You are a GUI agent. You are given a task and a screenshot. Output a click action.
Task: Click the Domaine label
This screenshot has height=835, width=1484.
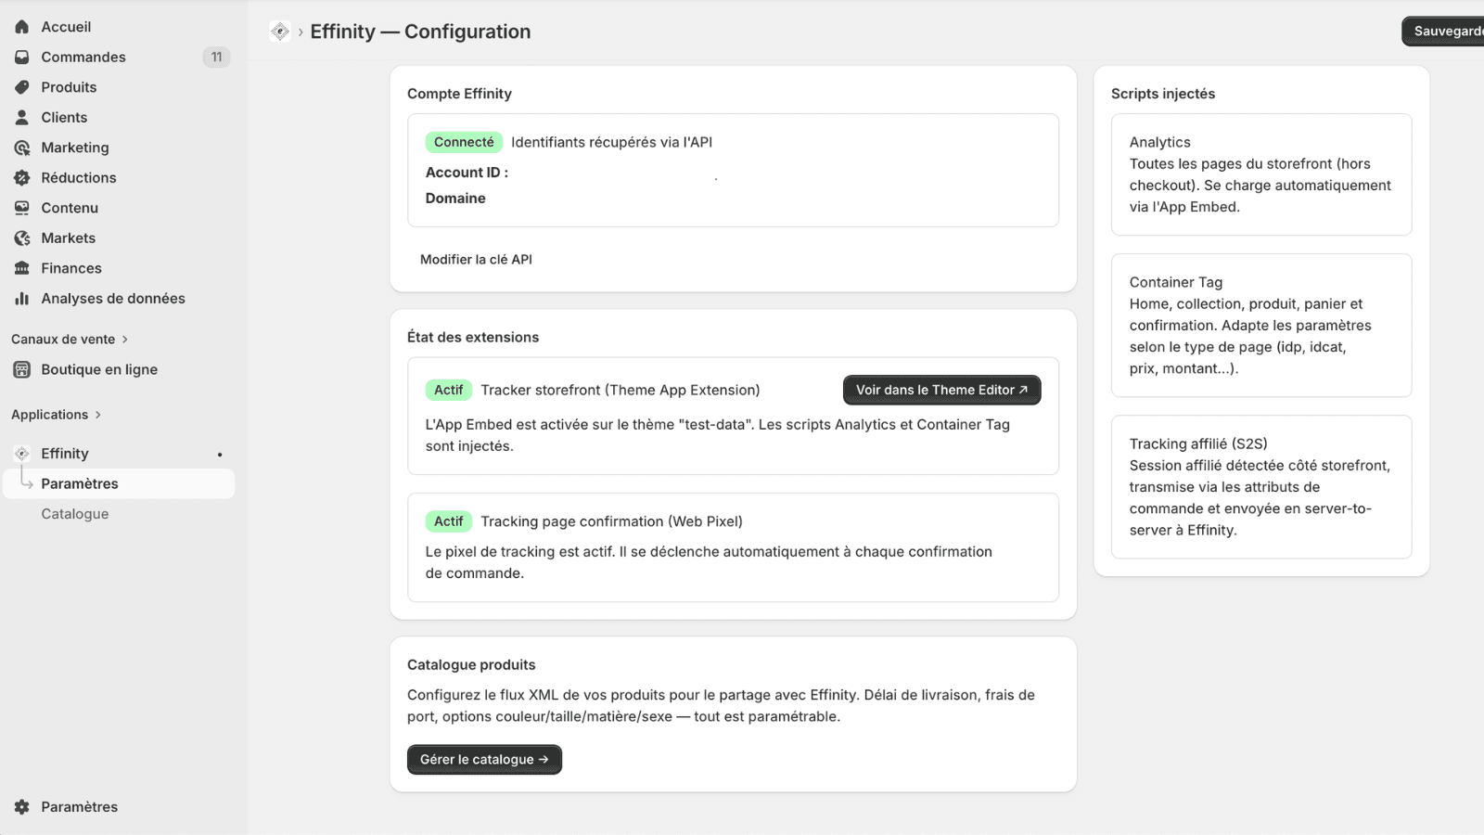(x=455, y=199)
